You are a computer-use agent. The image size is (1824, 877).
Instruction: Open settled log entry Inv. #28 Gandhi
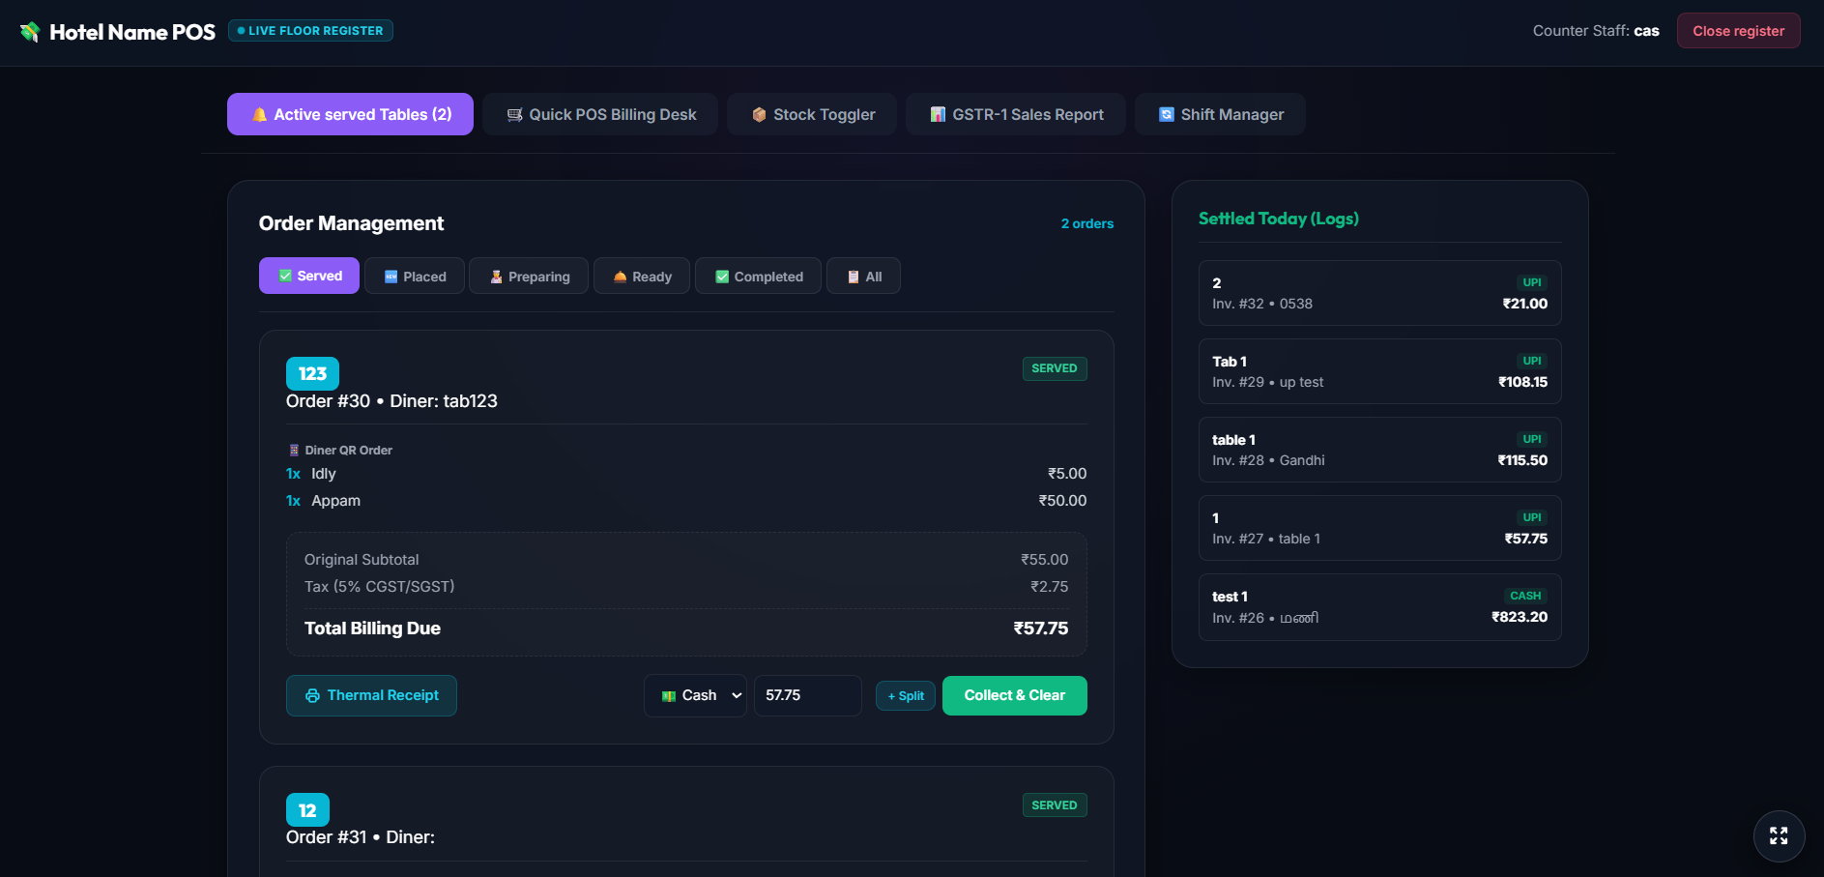[x=1380, y=450]
